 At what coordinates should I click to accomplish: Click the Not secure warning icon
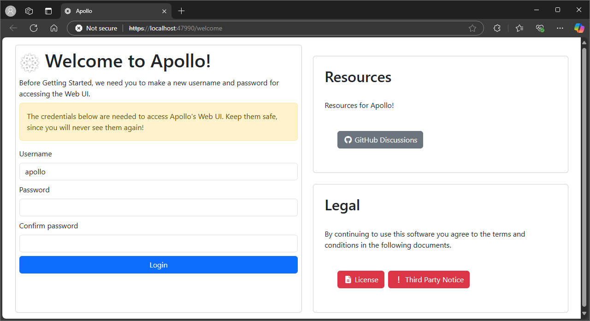(x=78, y=28)
